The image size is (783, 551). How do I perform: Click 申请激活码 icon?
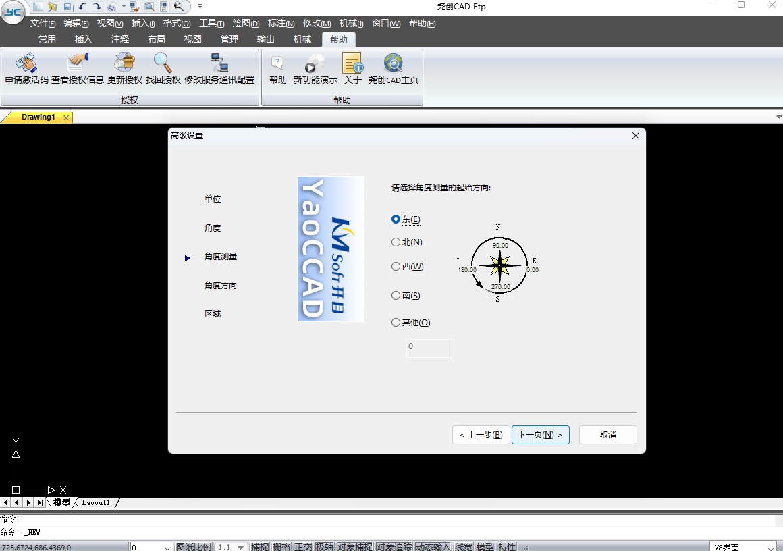coord(26,63)
